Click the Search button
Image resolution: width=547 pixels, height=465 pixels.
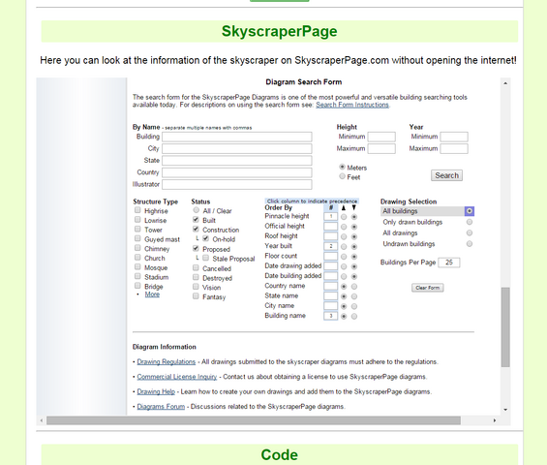[x=446, y=175]
